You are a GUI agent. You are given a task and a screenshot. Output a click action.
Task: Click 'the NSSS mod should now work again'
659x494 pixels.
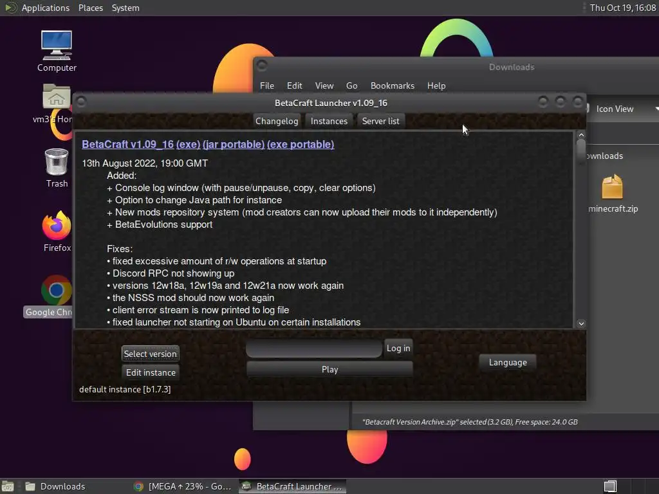190,298
